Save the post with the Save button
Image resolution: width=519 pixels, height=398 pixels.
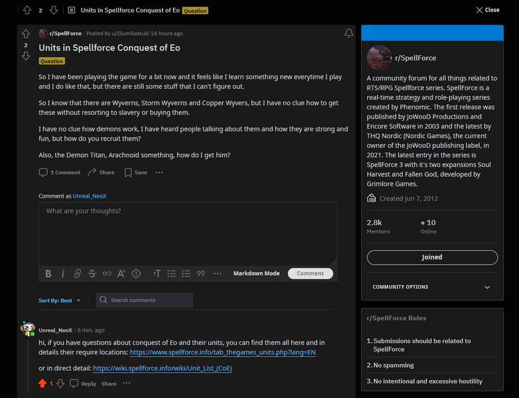[x=135, y=172]
